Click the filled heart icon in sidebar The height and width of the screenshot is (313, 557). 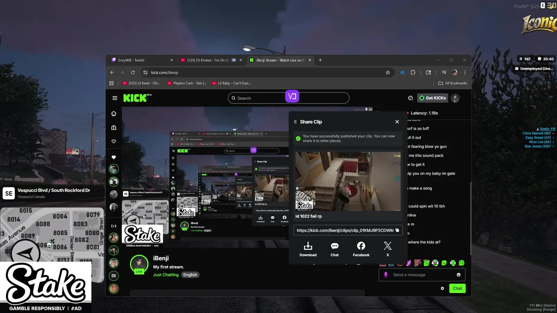coord(114,157)
